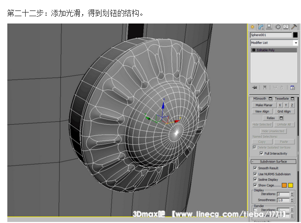This screenshot has height=223, width=301.
Task: Click the orange cage color swatch
Action: tap(284, 185)
